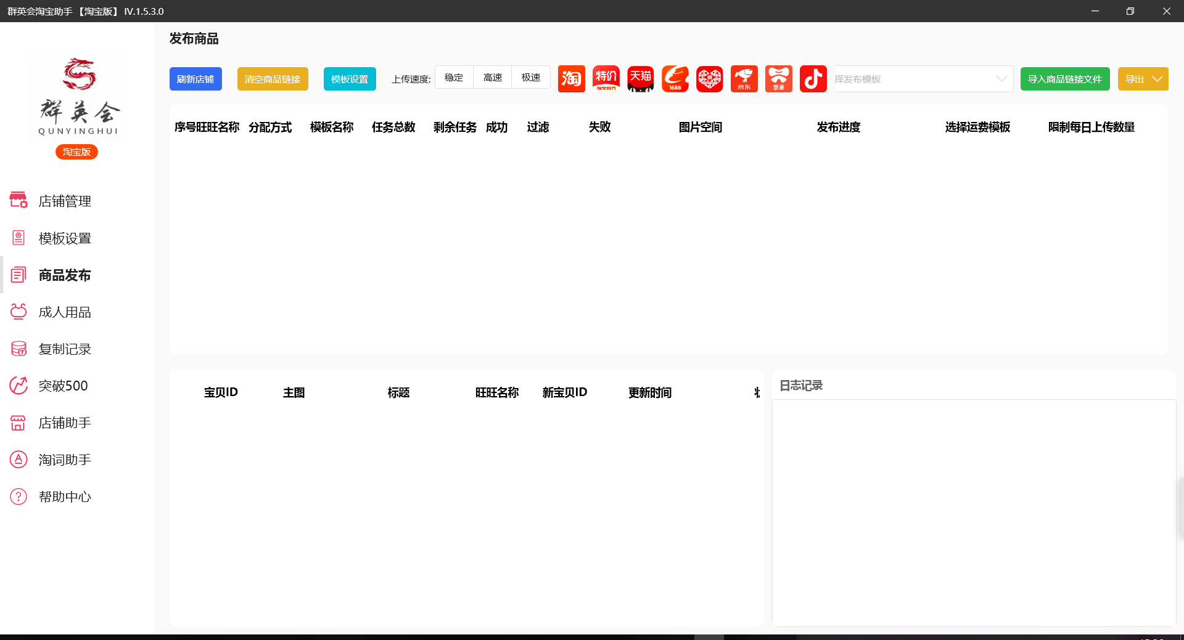Click the Taobao 特价 icon
The image size is (1184, 640).
(606, 79)
